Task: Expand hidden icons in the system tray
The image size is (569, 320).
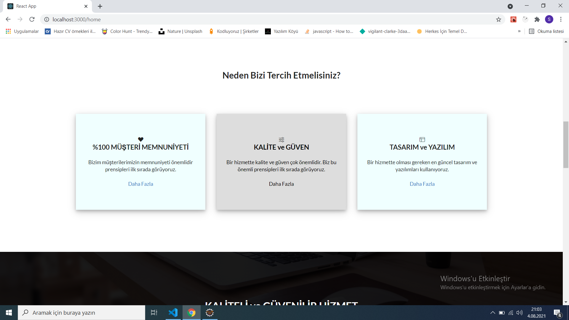Action: pyautogui.click(x=493, y=313)
